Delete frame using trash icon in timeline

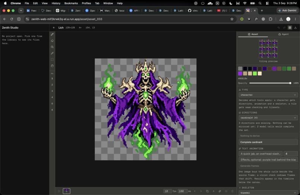tap(233, 191)
